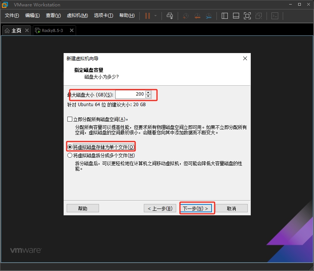Cancel the wizard with 取消 button

[x=231, y=209]
